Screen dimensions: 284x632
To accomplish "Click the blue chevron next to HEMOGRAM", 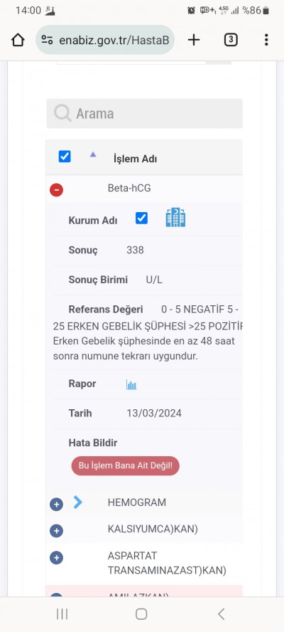I will tap(78, 502).
